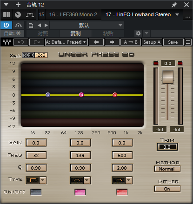Toggle the red band On/Off button

coord(122,192)
